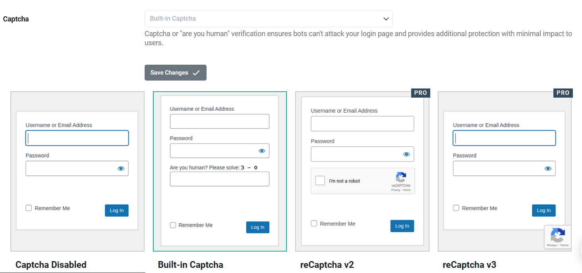Open the Captcha type dropdown
The width and height of the screenshot is (582, 273).
click(x=269, y=19)
